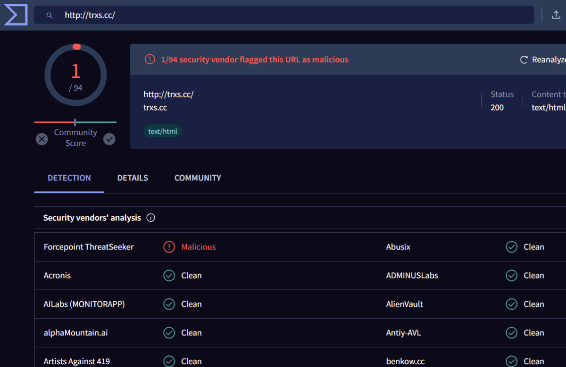This screenshot has height=367, width=566.
Task: Click the URL search input field
Action: [283, 15]
